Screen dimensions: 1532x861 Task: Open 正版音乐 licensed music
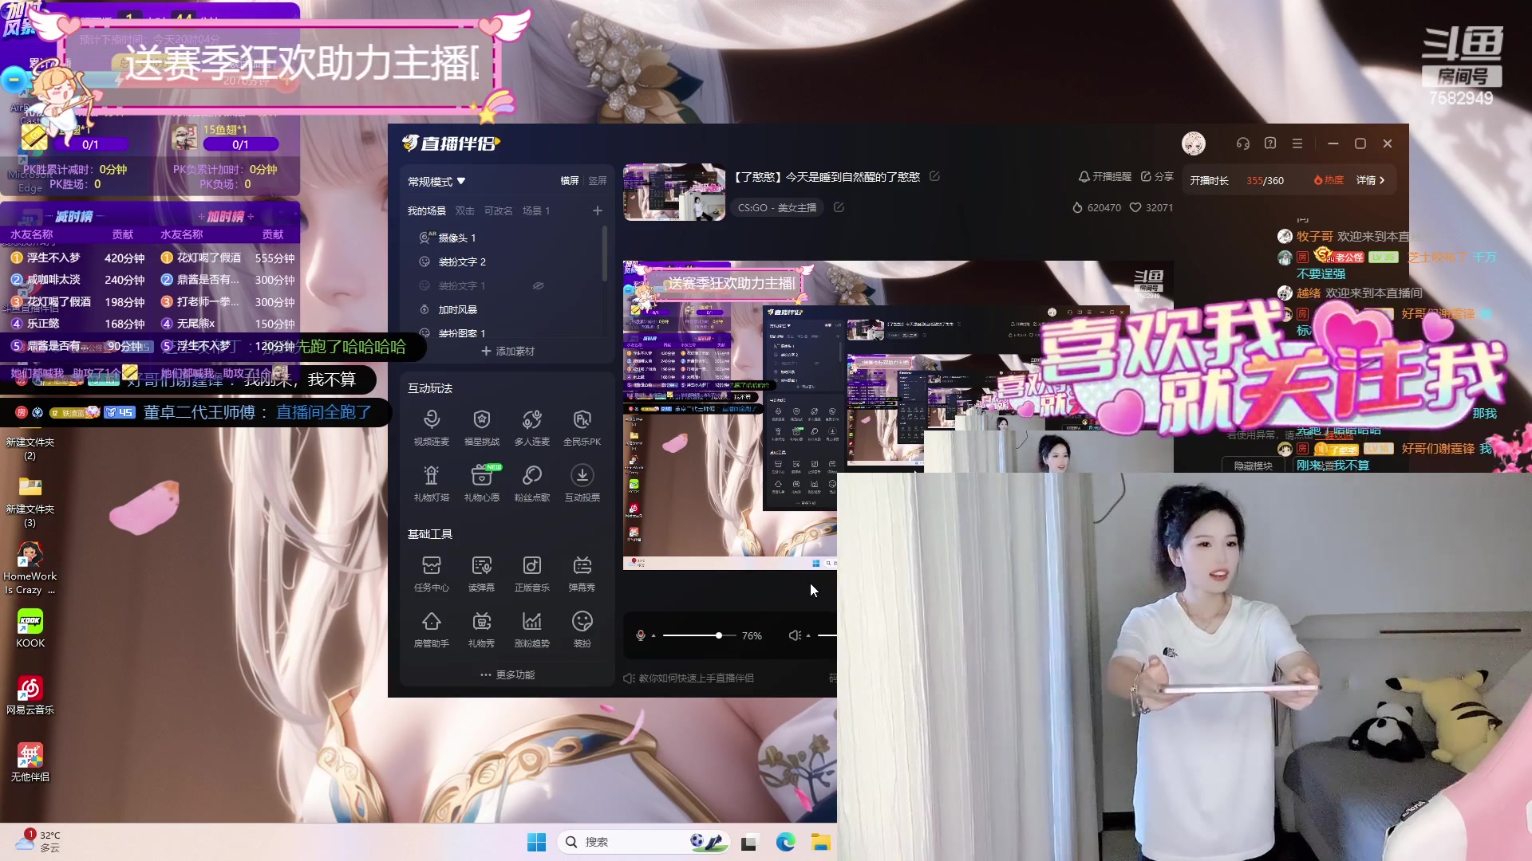click(531, 573)
